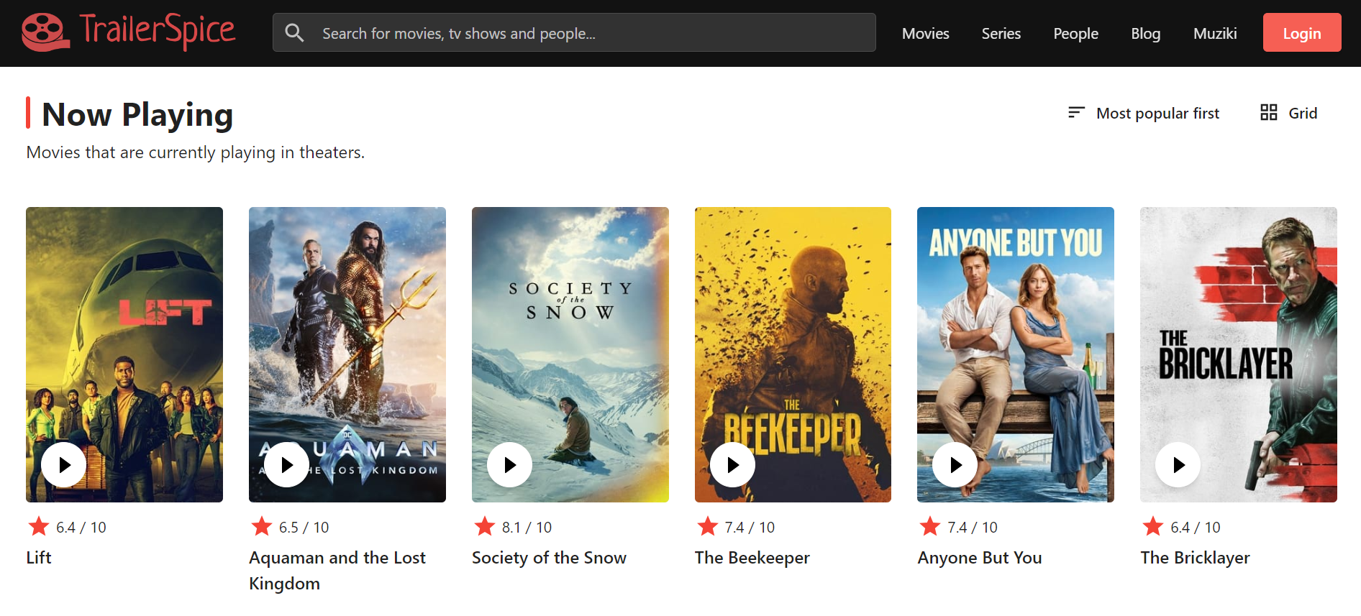Play The Bricklayer trailer
1361x616 pixels.
[1178, 465]
